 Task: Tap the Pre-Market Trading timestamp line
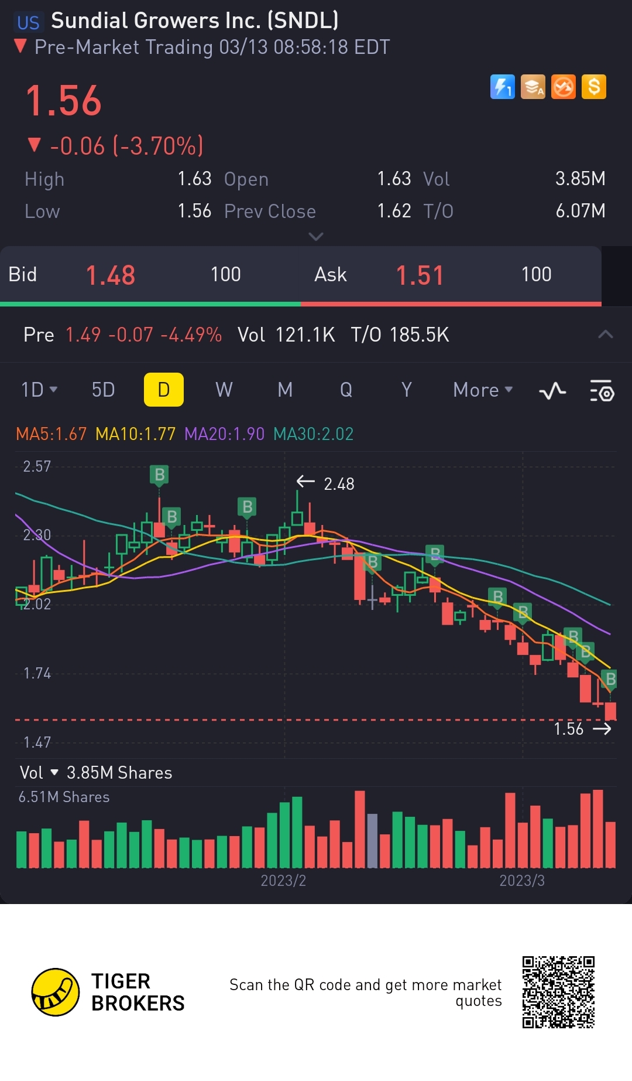[212, 47]
